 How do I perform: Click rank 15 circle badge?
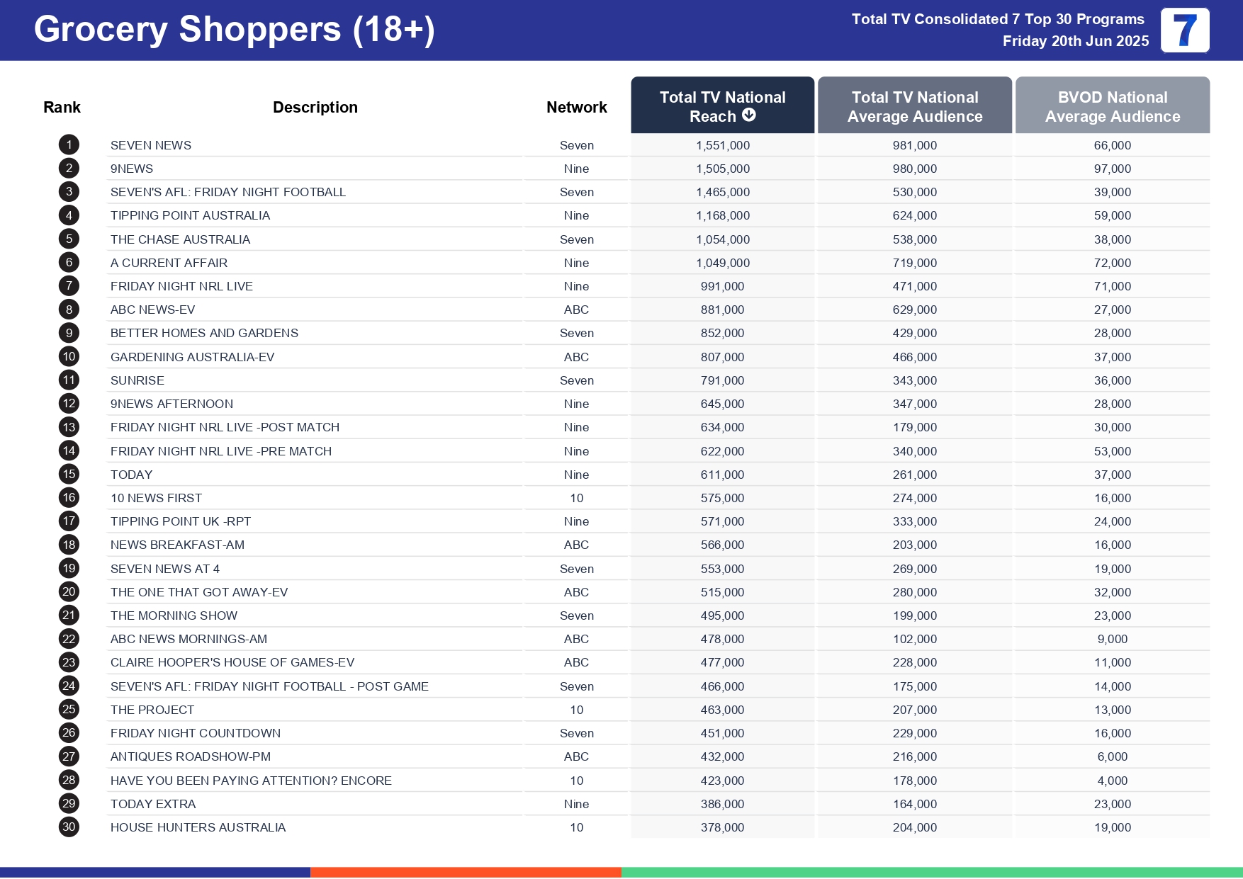tap(69, 475)
